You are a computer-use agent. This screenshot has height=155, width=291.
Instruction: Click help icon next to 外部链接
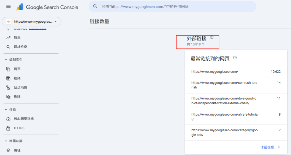click(212, 37)
